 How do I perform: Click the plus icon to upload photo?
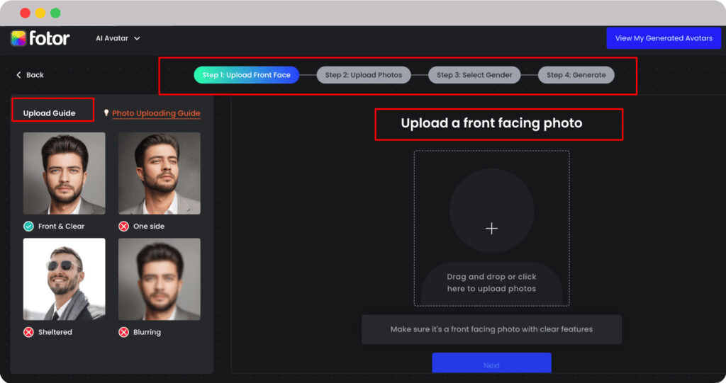pyautogui.click(x=491, y=228)
